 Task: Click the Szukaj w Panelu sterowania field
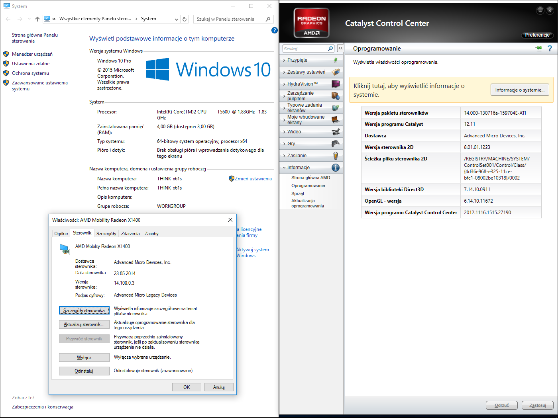point(229,19)
